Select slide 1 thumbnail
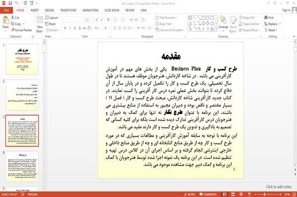Screen dimensions: 297x197 pyautogui.click(x=22, y=59)
